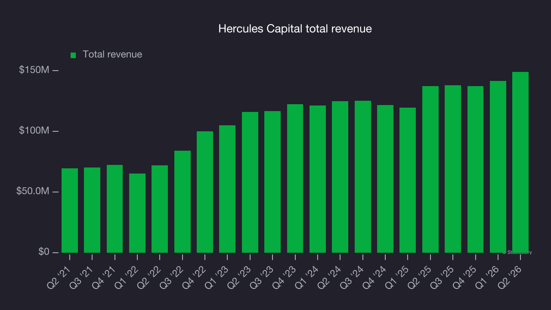Select the Q2 '24 revenue bar
The image size is (551, 310).
tap(340, 177)
